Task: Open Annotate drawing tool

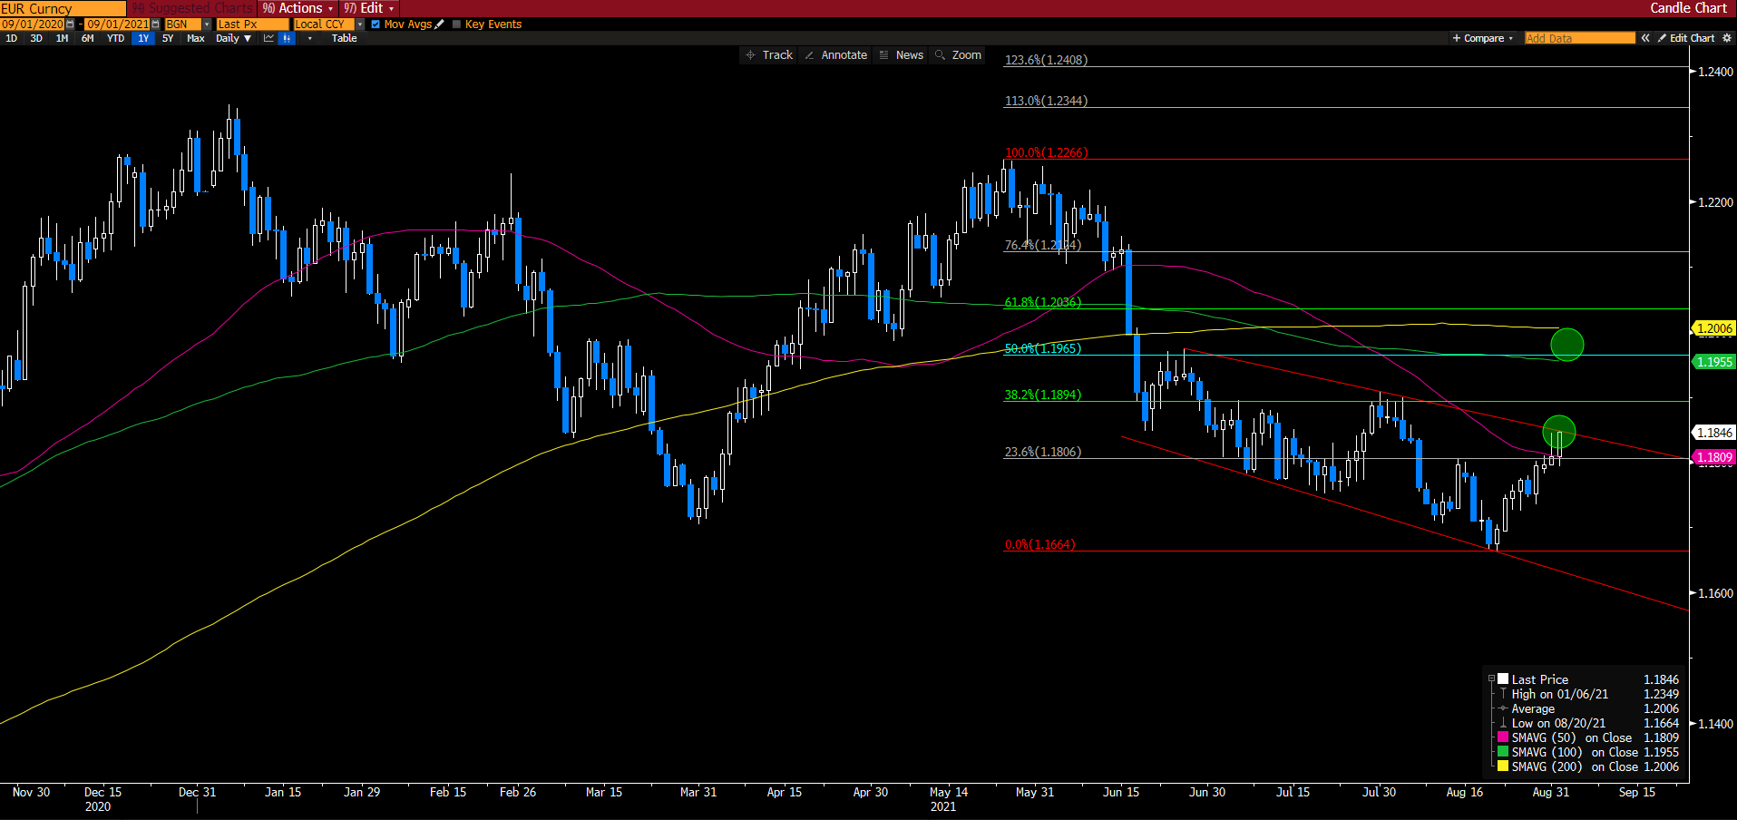Action: 836,55
